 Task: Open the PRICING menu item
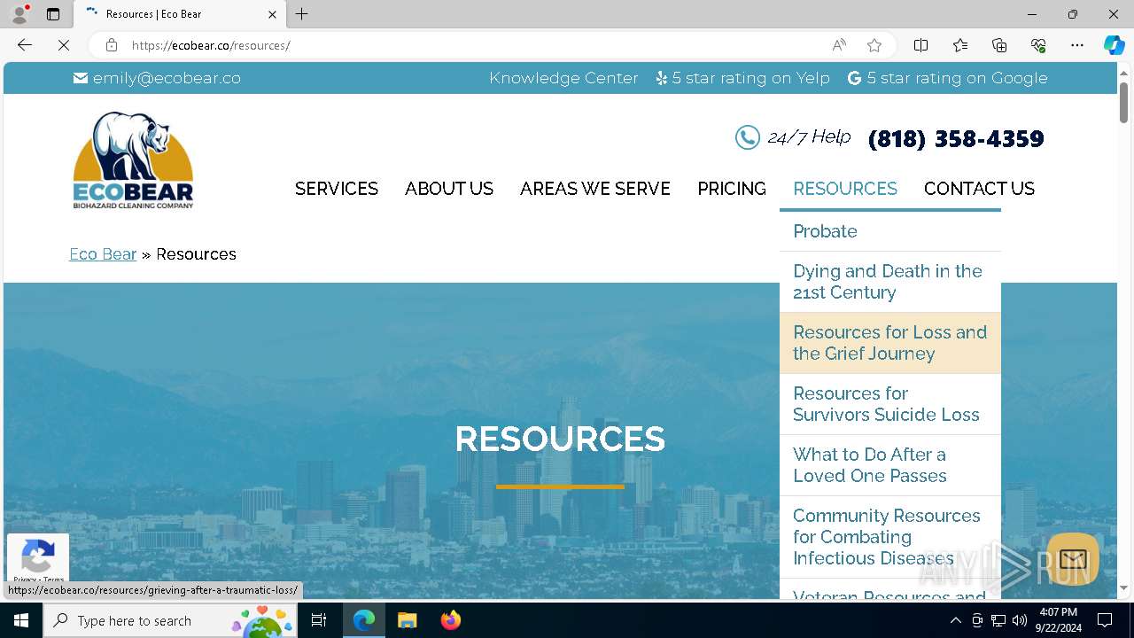pyautogui.click(x=732, y=189)
